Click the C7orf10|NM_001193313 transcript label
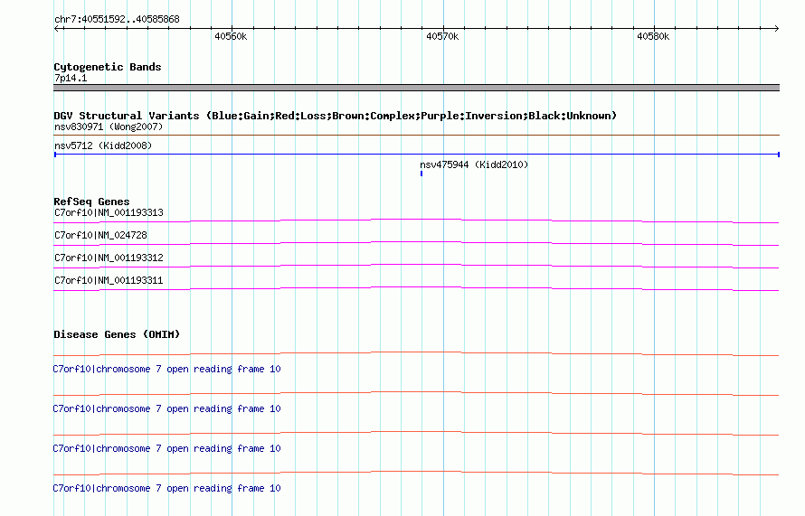 pyautogui.click(x=109, y=212)
